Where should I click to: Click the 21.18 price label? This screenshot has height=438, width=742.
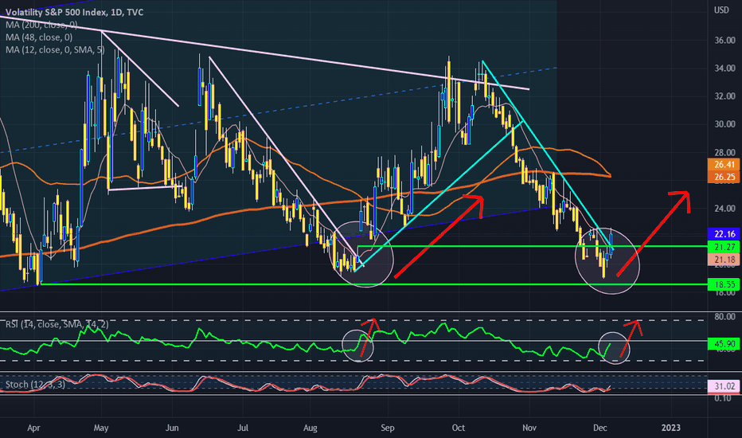(724, 260)
